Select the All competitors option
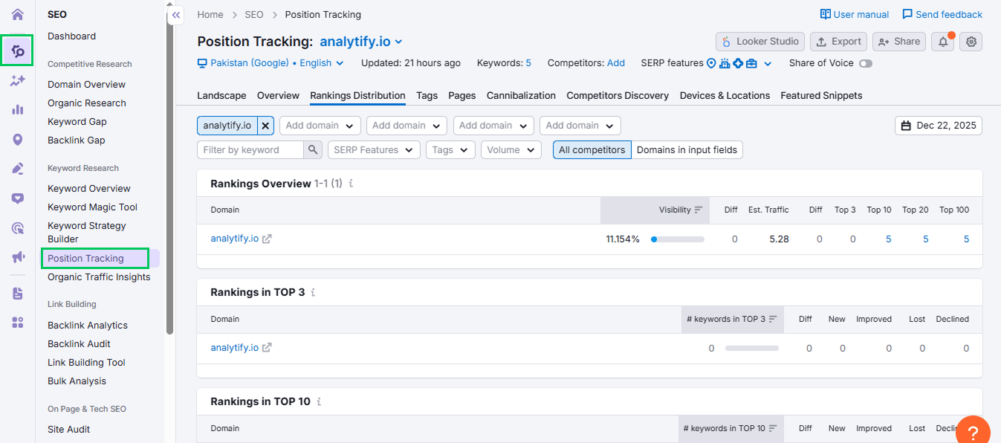 (592, 150)
